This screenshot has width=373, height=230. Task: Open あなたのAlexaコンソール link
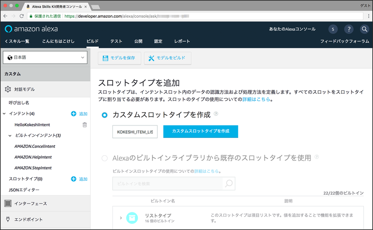pos(292,29)
